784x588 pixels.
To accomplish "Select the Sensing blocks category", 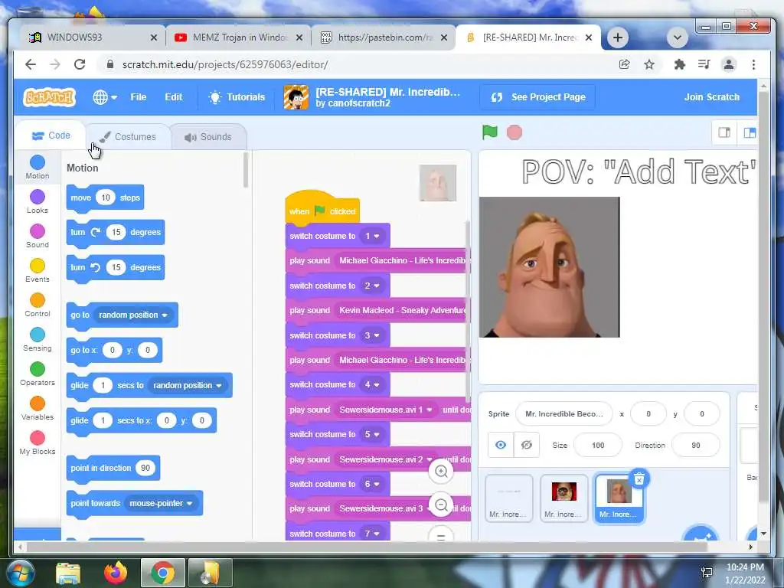I will (x=38, y=339).
